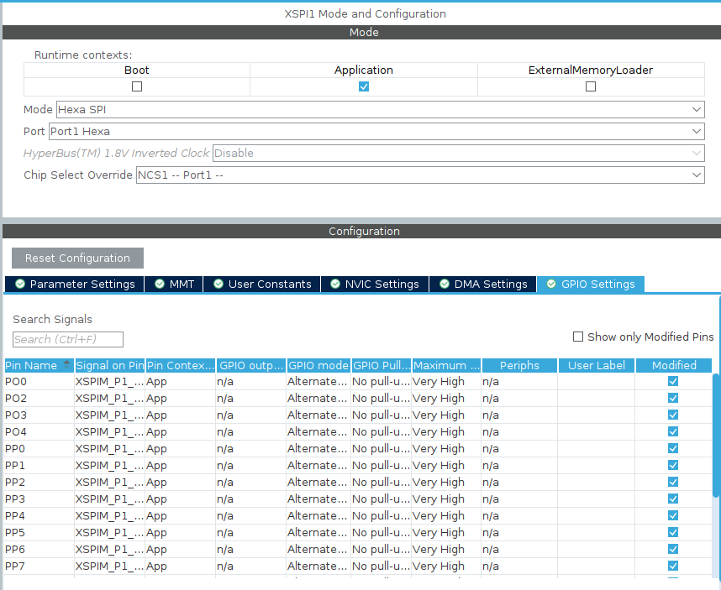Click the User Label cell for PO4
Viewport: 721px width, 590px height.
(x=597, y=432)
